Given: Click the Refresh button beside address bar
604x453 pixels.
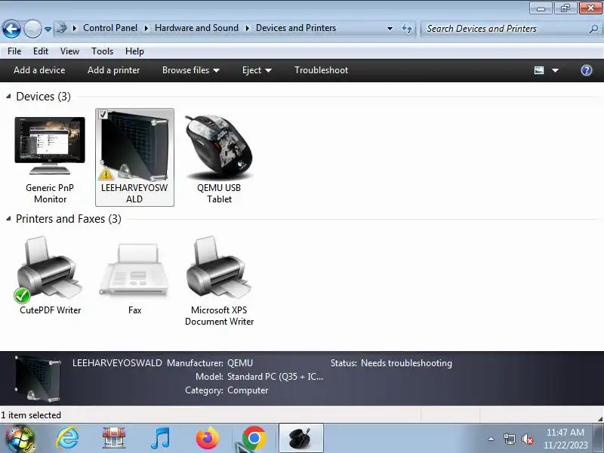Looking at the screenshot, I should 407,28.
